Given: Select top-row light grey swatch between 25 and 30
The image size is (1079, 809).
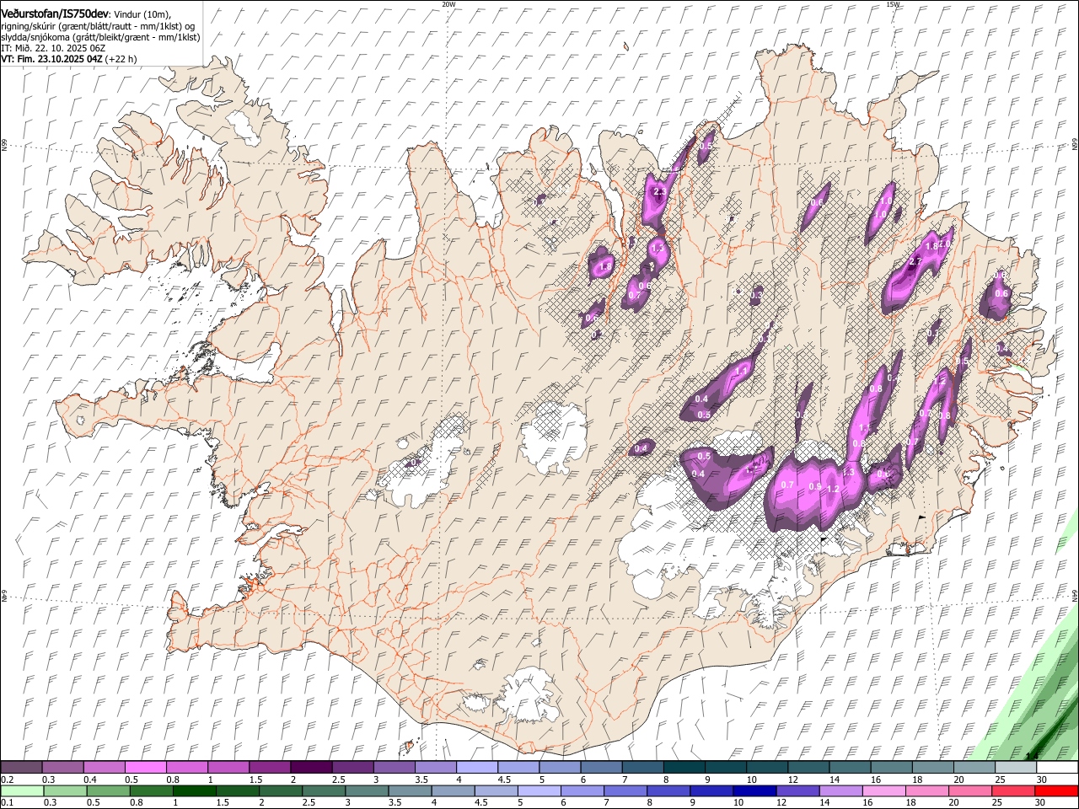Looking at the screenshot, I should click(1016, 768).
